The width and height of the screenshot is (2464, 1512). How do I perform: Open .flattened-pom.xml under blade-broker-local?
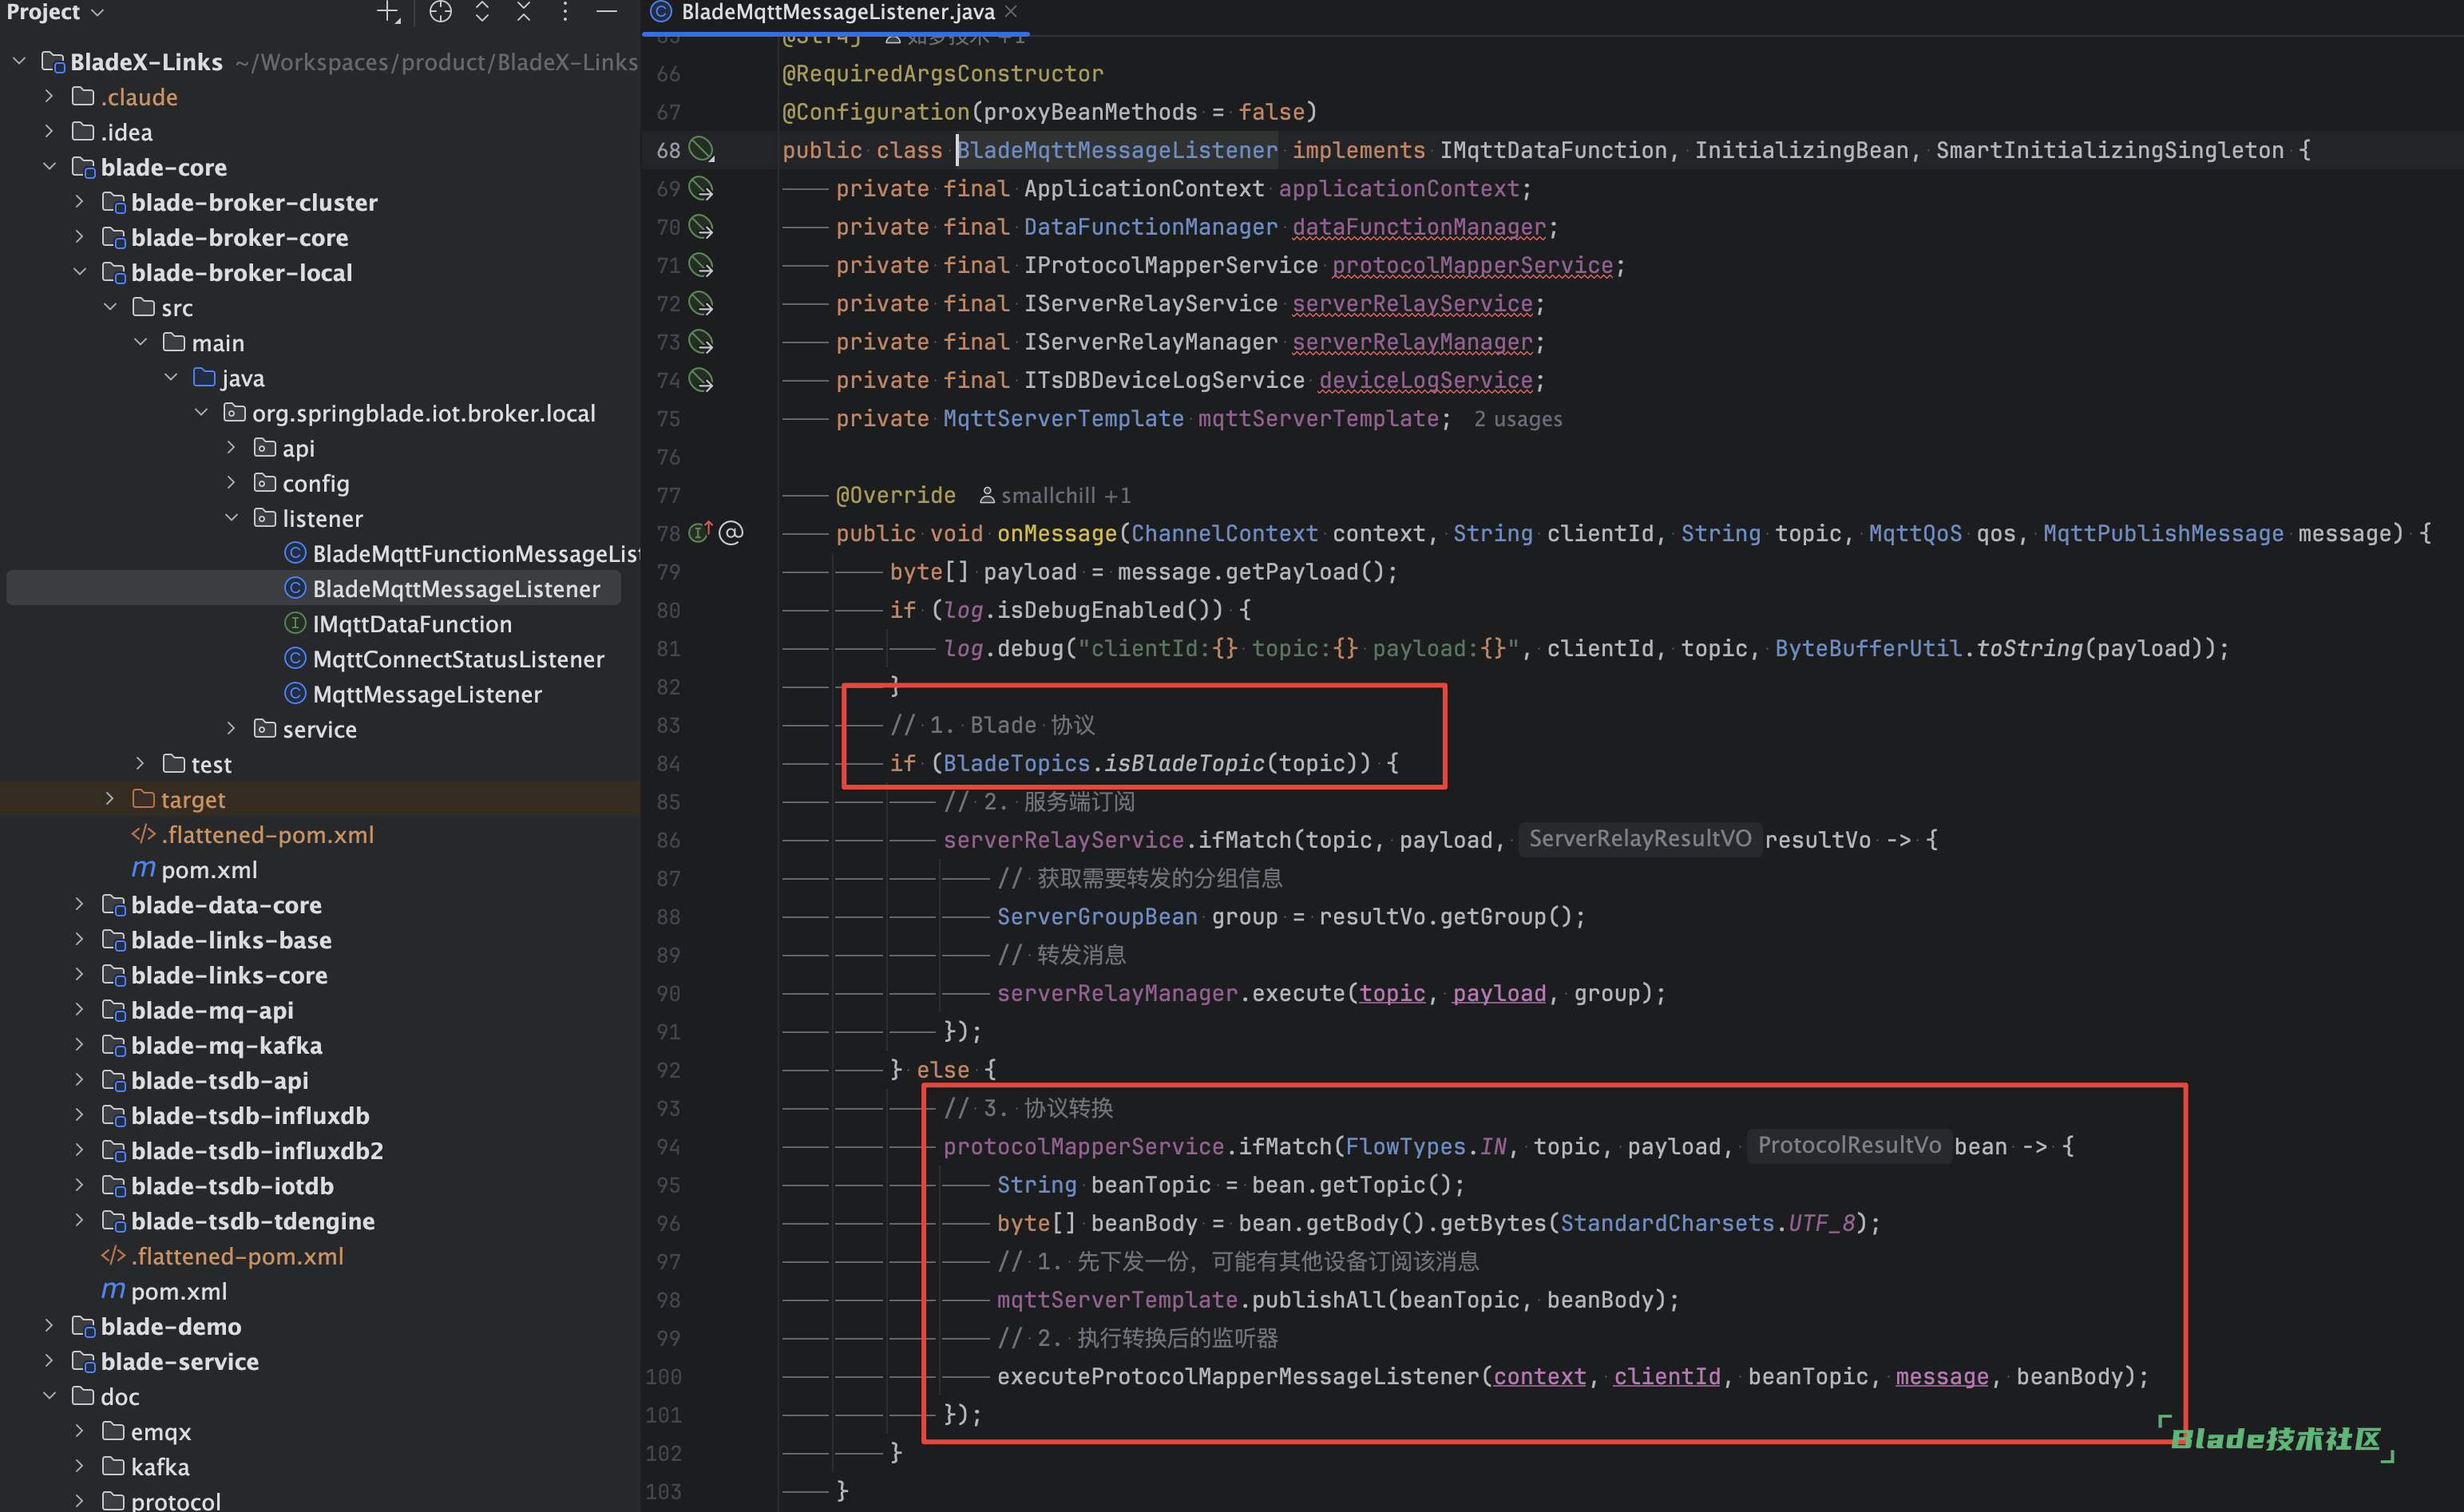253,835
